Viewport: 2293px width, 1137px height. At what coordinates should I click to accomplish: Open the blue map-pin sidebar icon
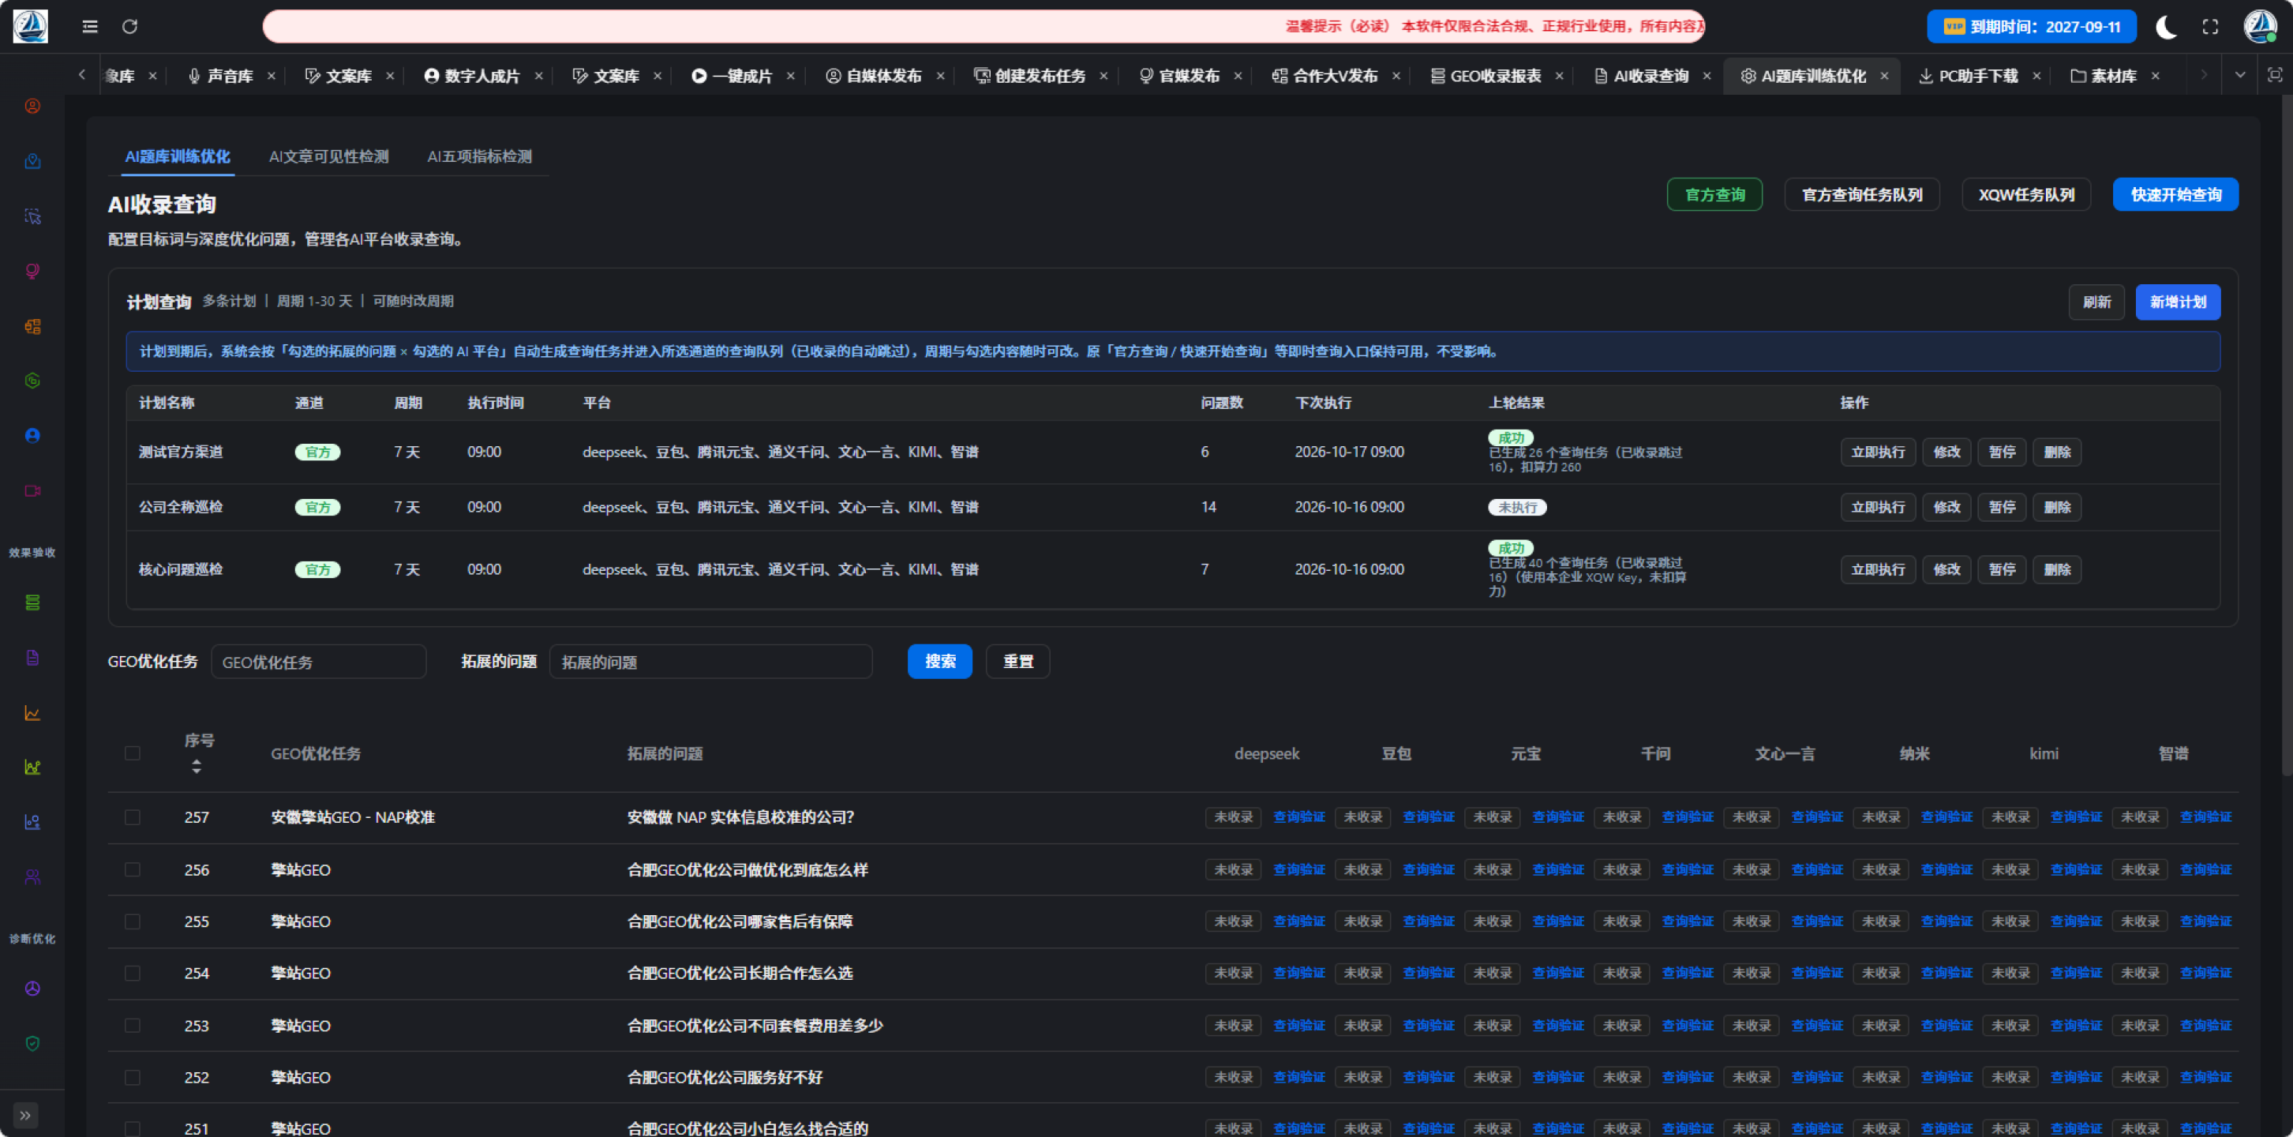(33, 161)
